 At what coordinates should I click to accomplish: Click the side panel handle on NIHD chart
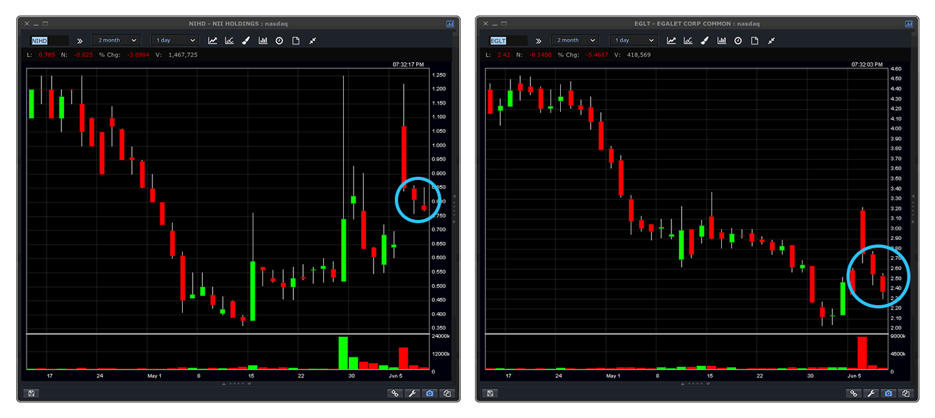(454, 208)
